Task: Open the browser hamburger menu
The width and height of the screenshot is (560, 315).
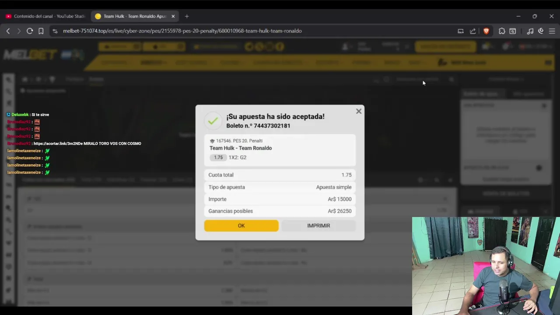Action: pyautogui.click(x=552, y=31)
